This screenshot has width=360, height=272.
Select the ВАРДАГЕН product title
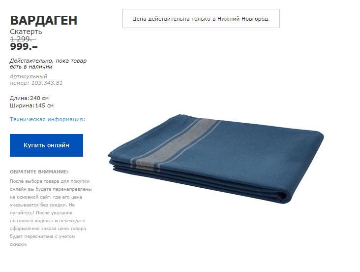click(44, 20)
